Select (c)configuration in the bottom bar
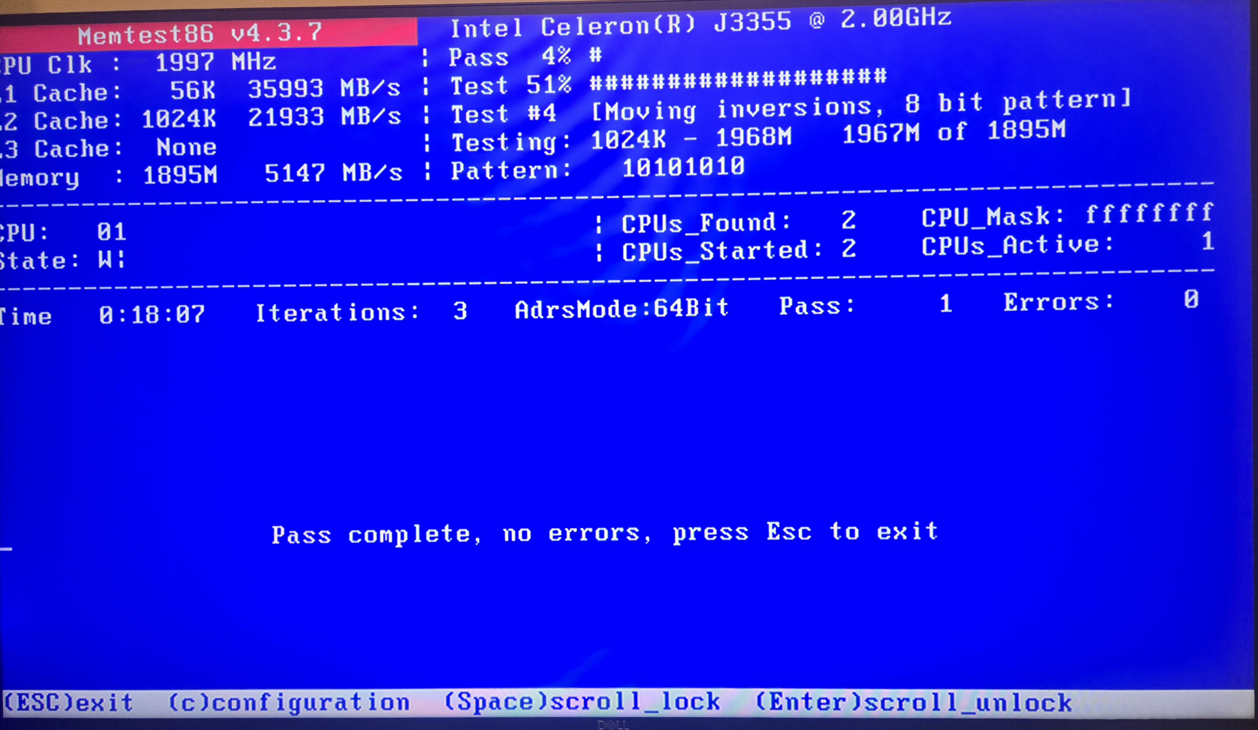The width and height of the screenshot is (1258, 730). [289, 703]
